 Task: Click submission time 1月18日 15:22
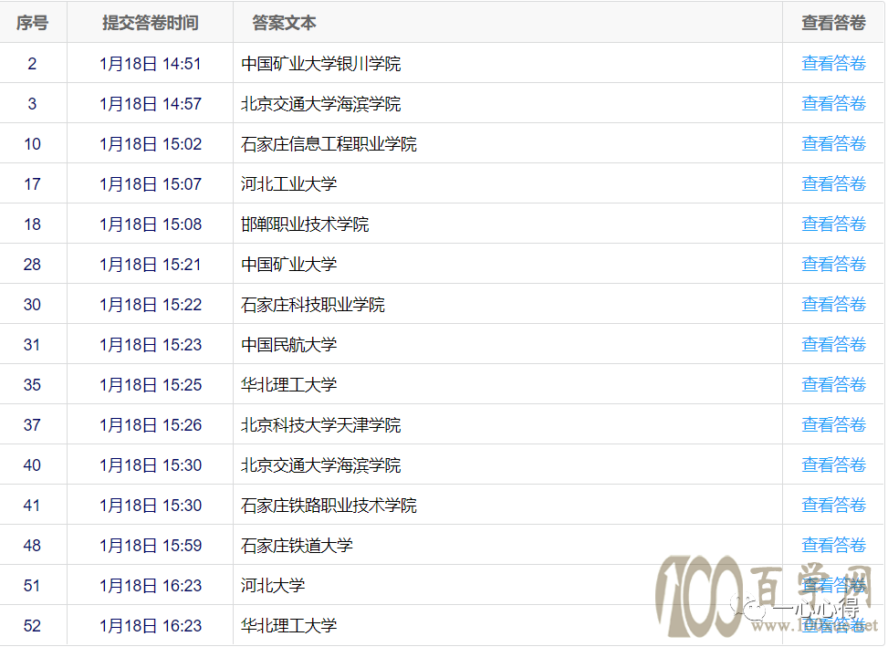[151, 305]
